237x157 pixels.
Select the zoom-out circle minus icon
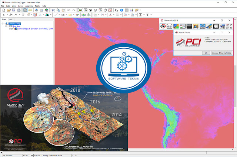96,10
